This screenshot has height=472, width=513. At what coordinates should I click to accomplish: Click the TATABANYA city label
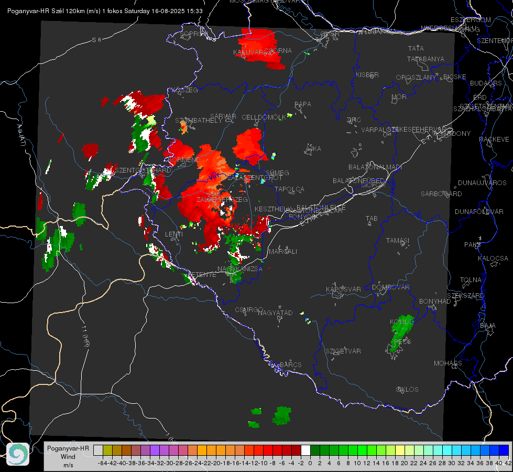pyautogui.click(x=425, y=59)
